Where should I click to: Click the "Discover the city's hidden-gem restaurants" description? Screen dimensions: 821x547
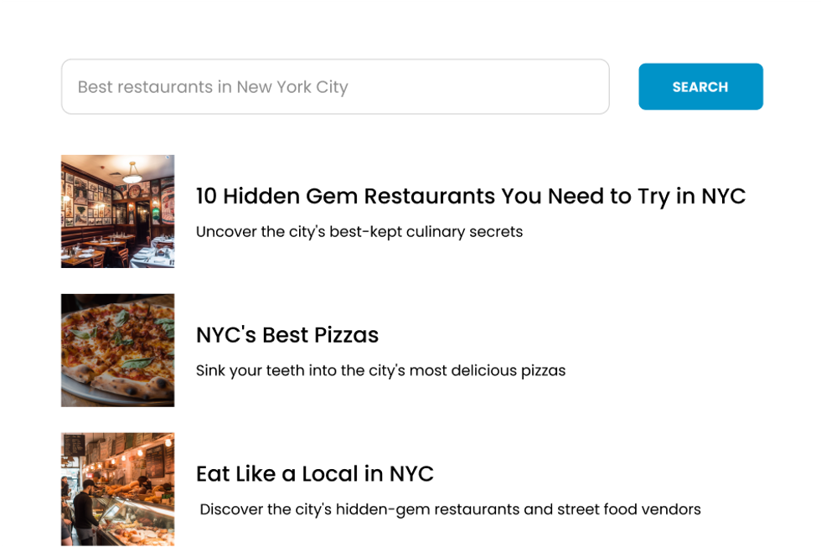[450, 509]
